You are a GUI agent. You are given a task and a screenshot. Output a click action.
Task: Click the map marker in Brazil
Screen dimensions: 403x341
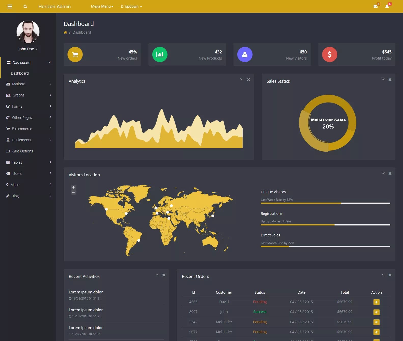pyautogui.click(x=139, y=240)
